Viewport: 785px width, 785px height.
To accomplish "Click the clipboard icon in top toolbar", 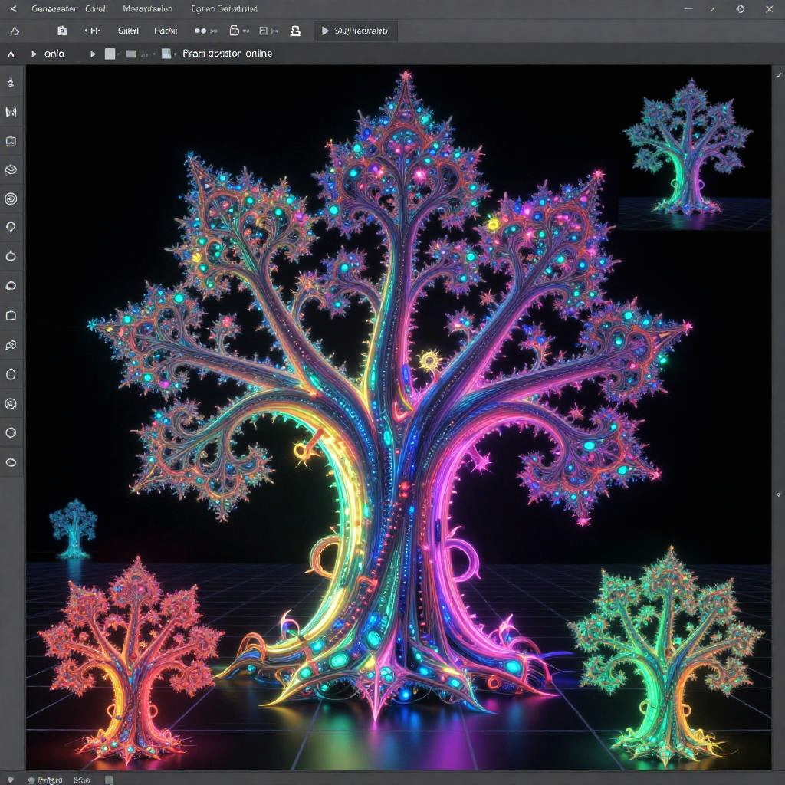I will (x=62, y=31).
